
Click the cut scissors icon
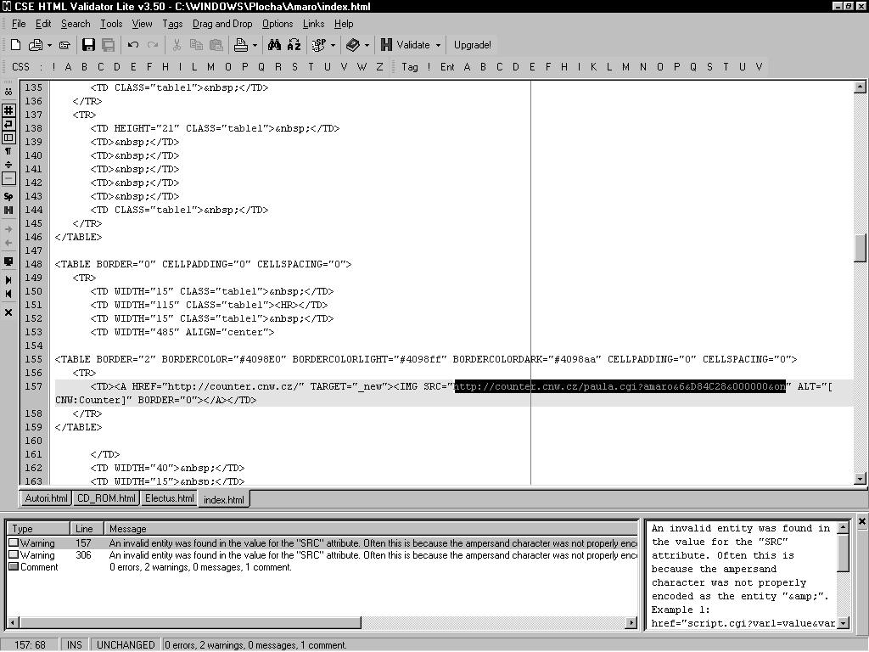click(x=177, y=45)
